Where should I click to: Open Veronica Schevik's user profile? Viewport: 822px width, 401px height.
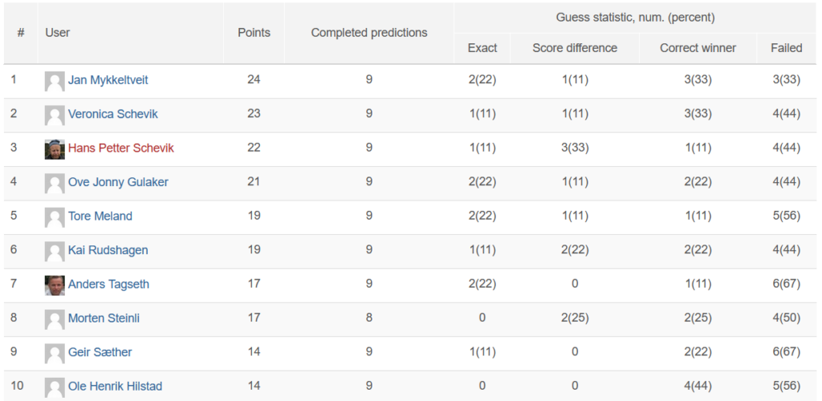[112, 114]
